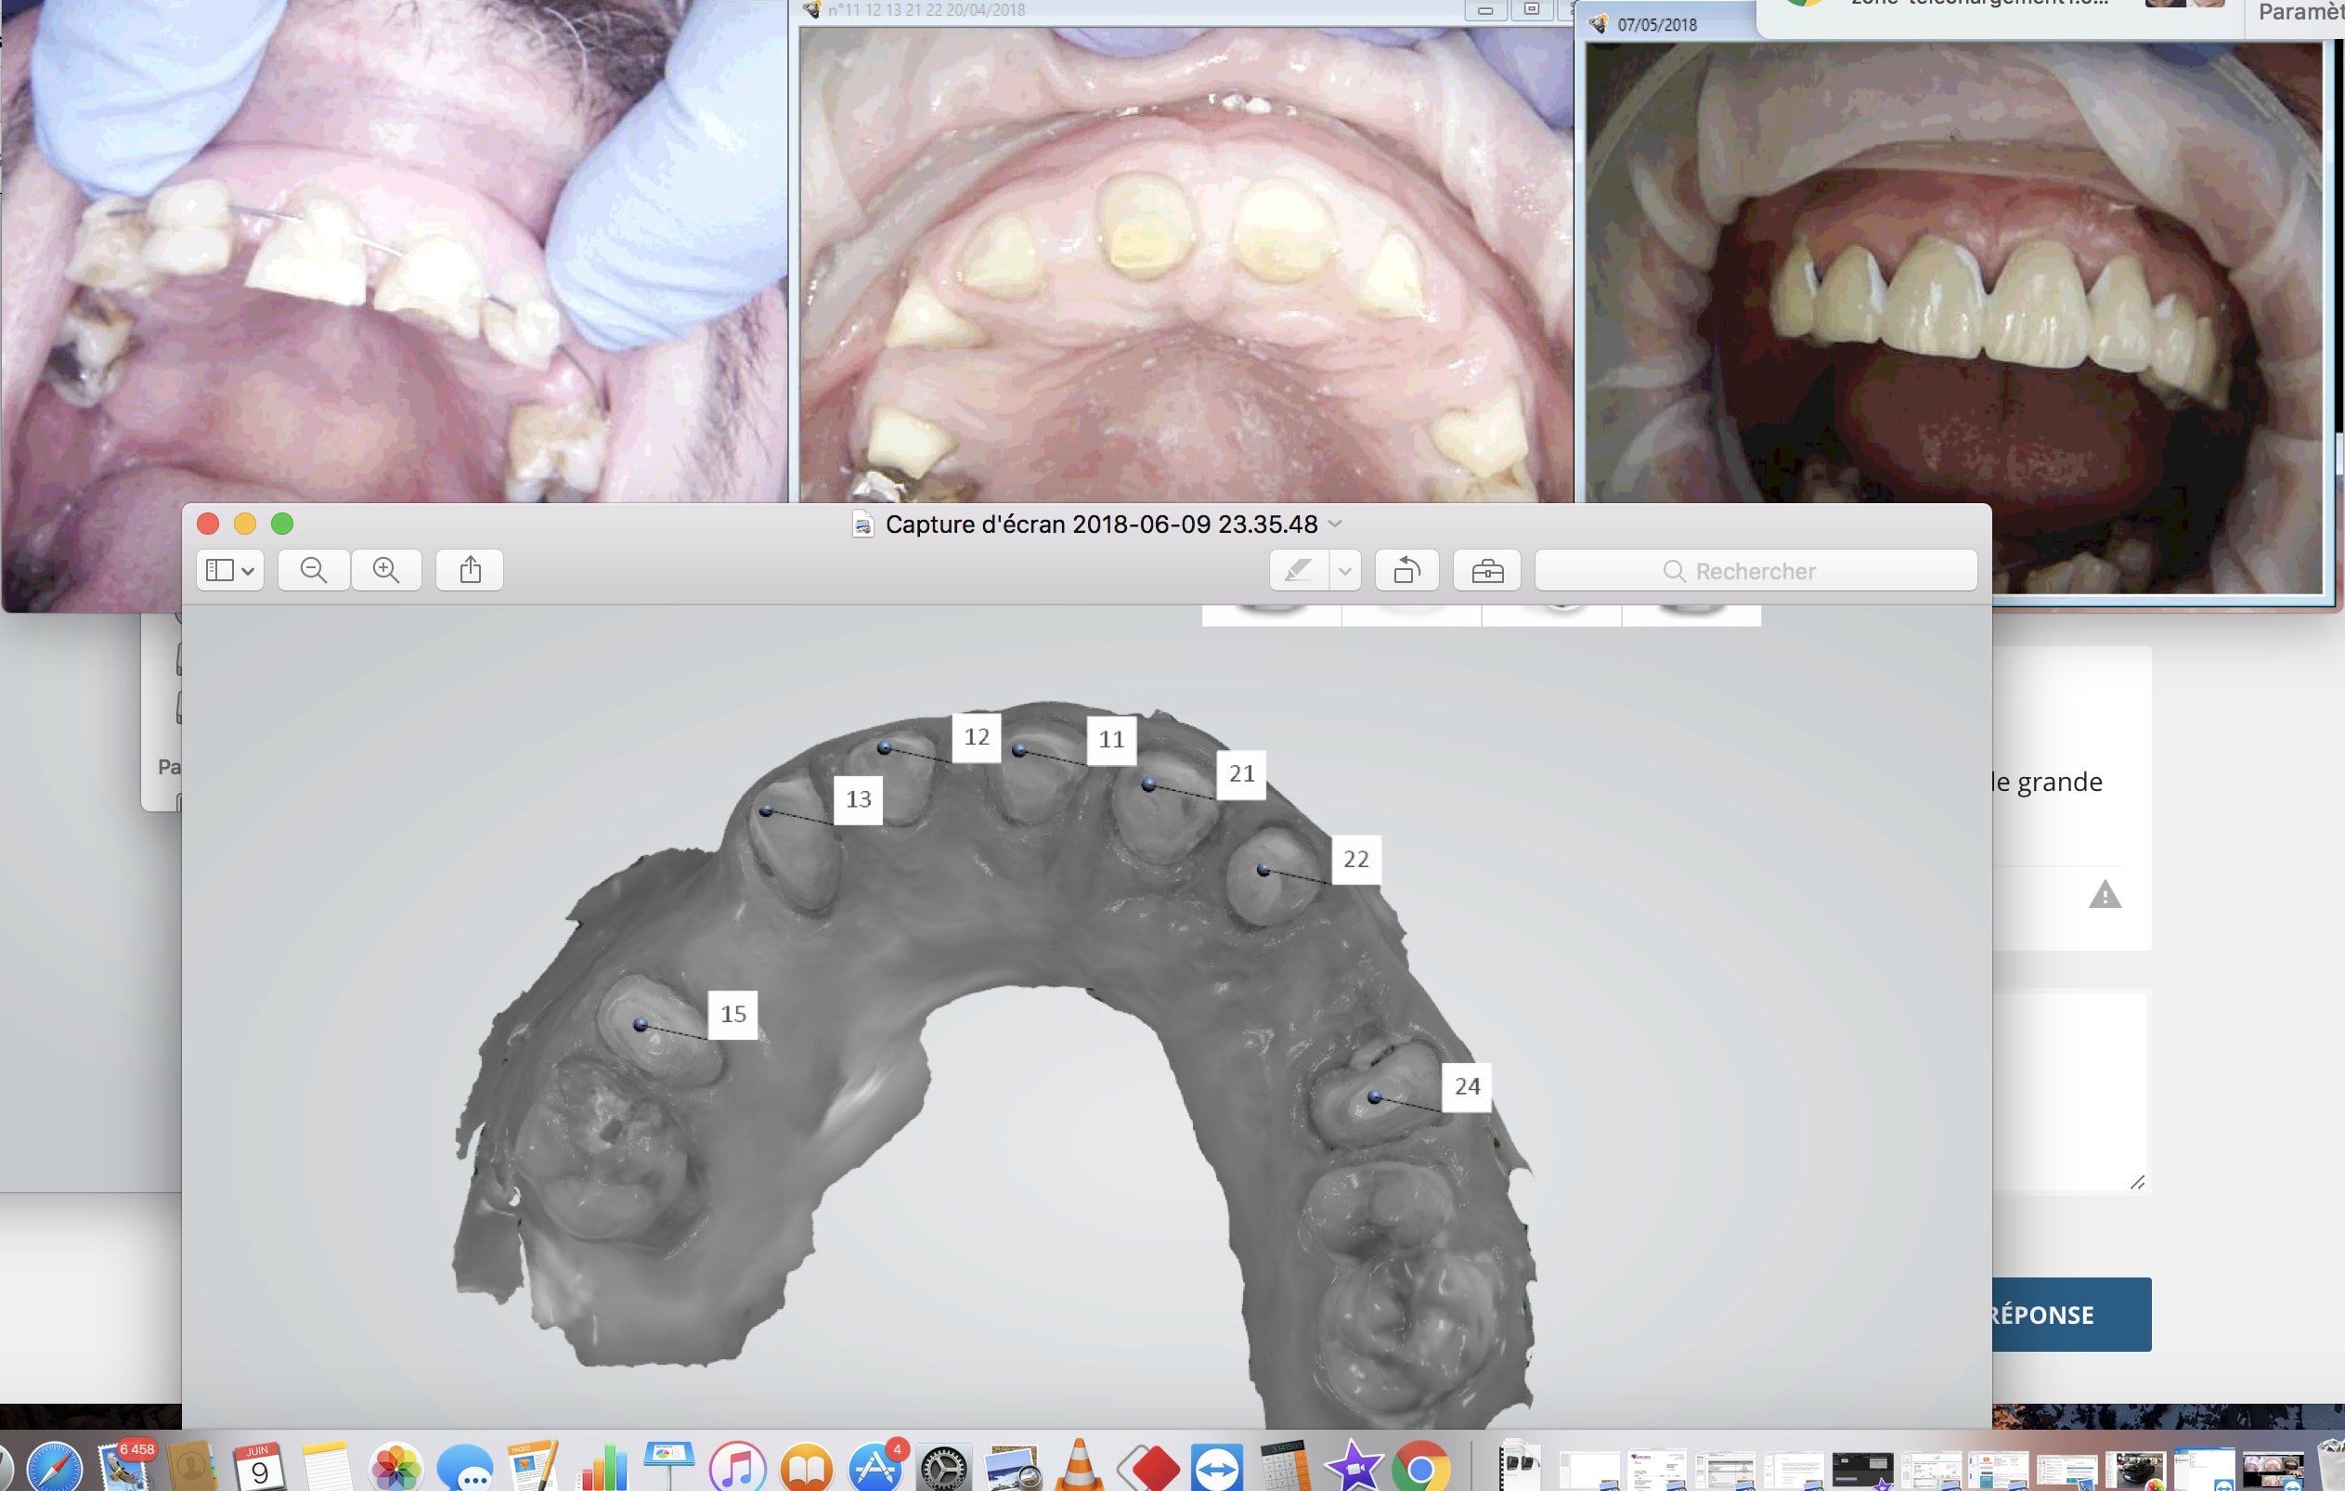Click the zoom out magnifier button

tap(314, 570)
